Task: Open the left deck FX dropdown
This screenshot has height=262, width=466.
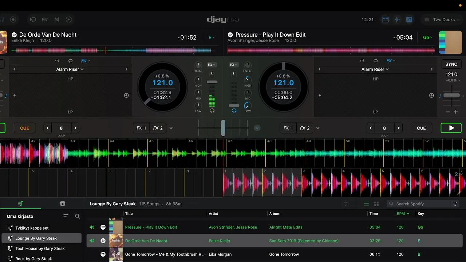Action: point(86,61)
